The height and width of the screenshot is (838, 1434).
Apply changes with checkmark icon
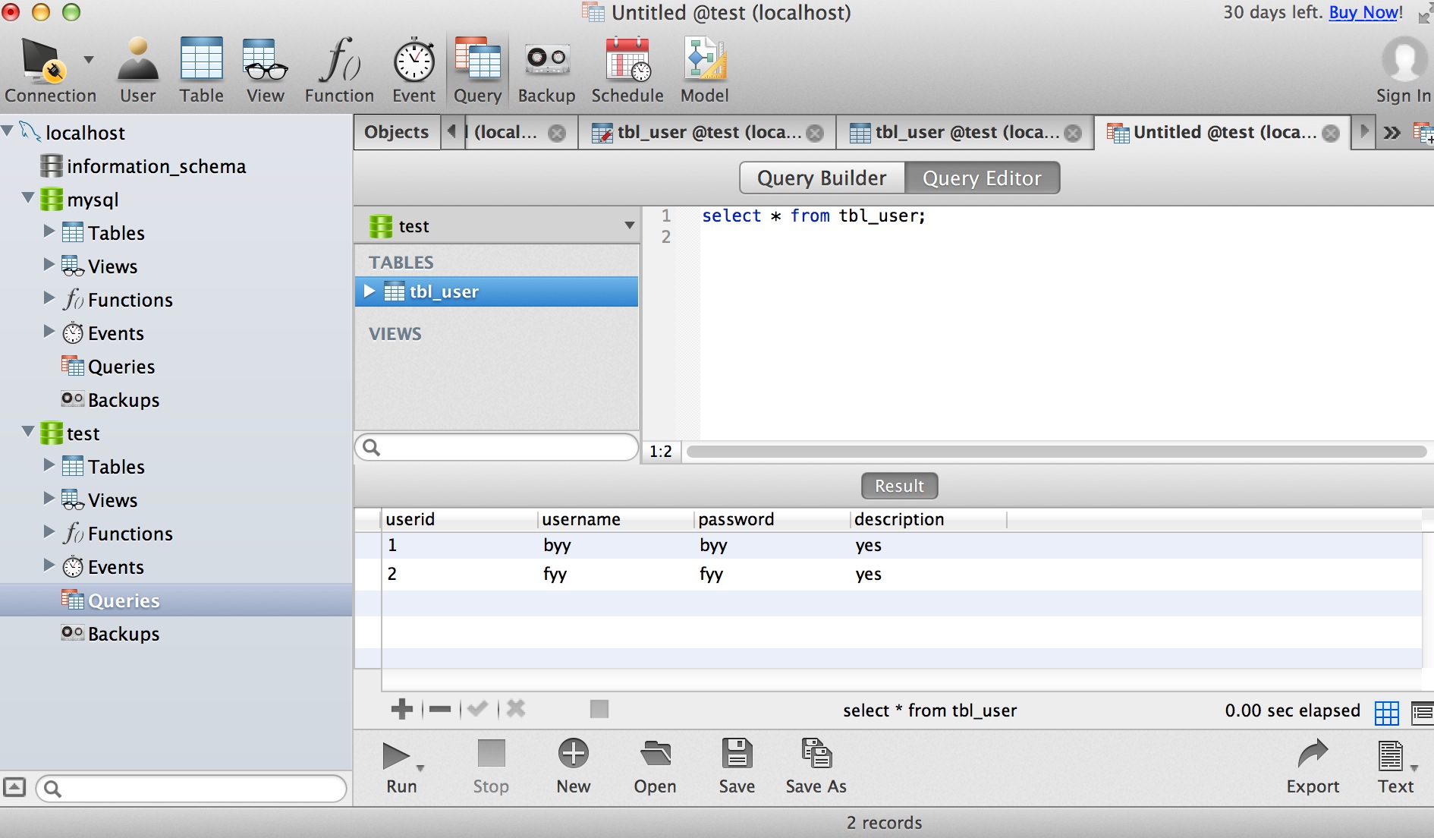pyautogui.click(x=477, y=709)
